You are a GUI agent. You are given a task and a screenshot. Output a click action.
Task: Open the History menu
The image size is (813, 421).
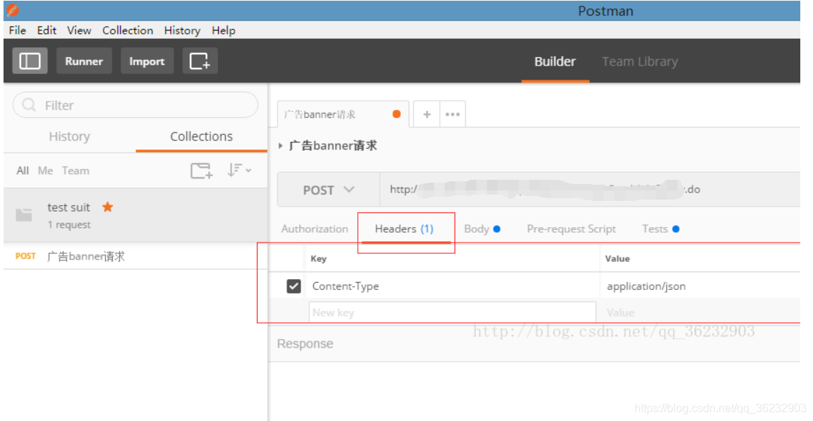point(182,30)
